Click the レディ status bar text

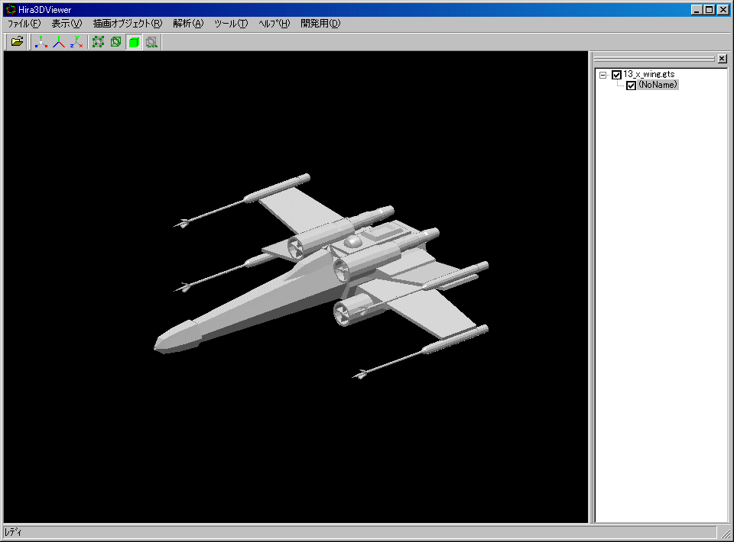[x=13, y=532]
